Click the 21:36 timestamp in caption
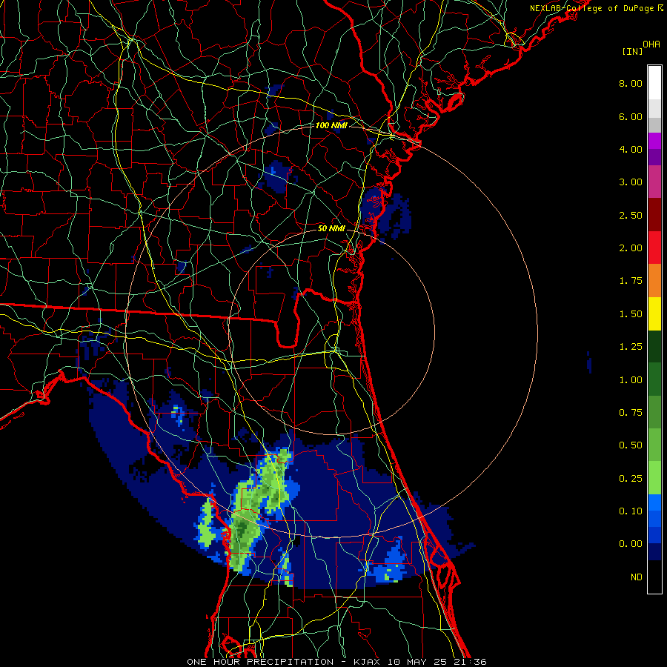 [x=471, y=662]
